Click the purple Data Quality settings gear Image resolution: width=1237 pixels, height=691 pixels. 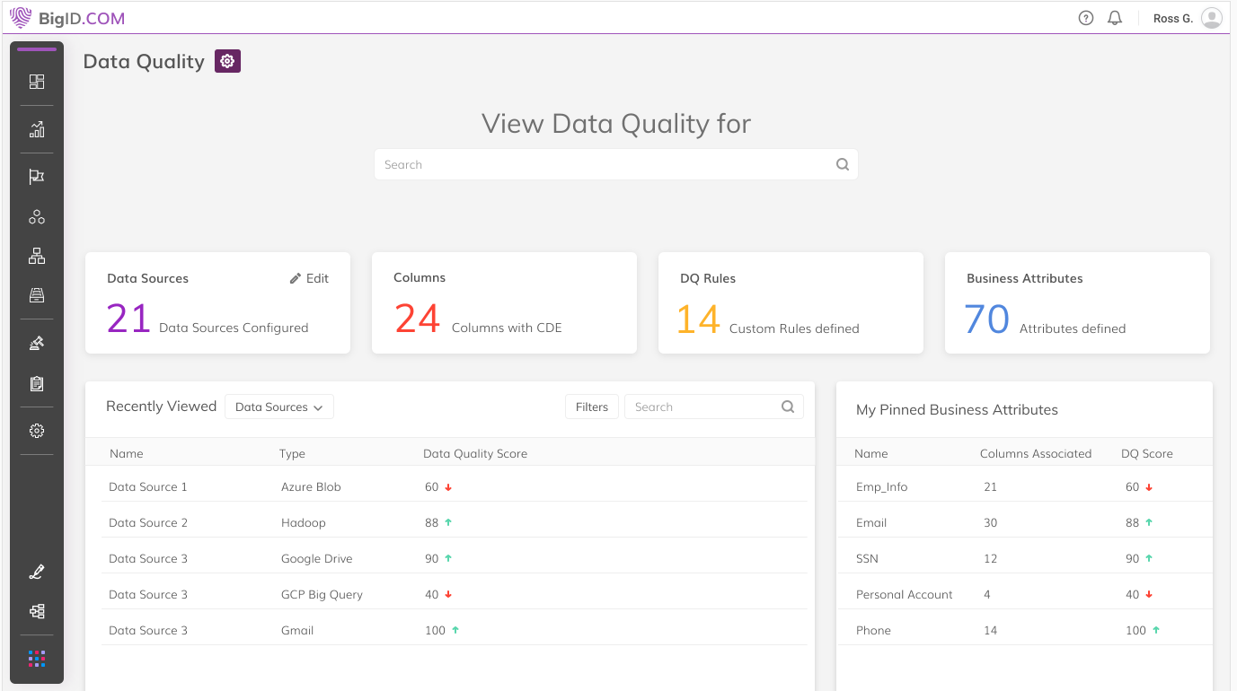(227, 61)
